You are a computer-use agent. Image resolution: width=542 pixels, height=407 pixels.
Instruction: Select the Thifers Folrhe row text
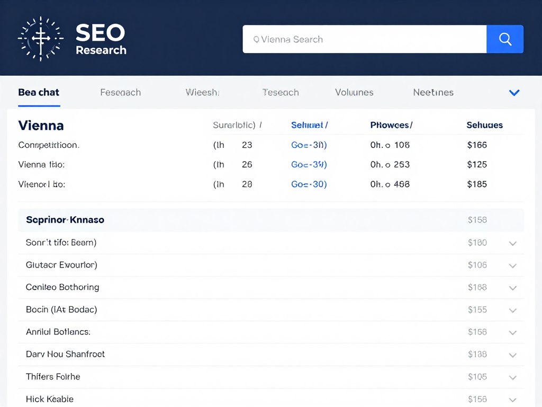coord(53,377)
